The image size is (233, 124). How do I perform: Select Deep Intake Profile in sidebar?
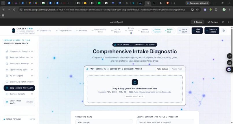pyautogui.click(x=19, y=88)
